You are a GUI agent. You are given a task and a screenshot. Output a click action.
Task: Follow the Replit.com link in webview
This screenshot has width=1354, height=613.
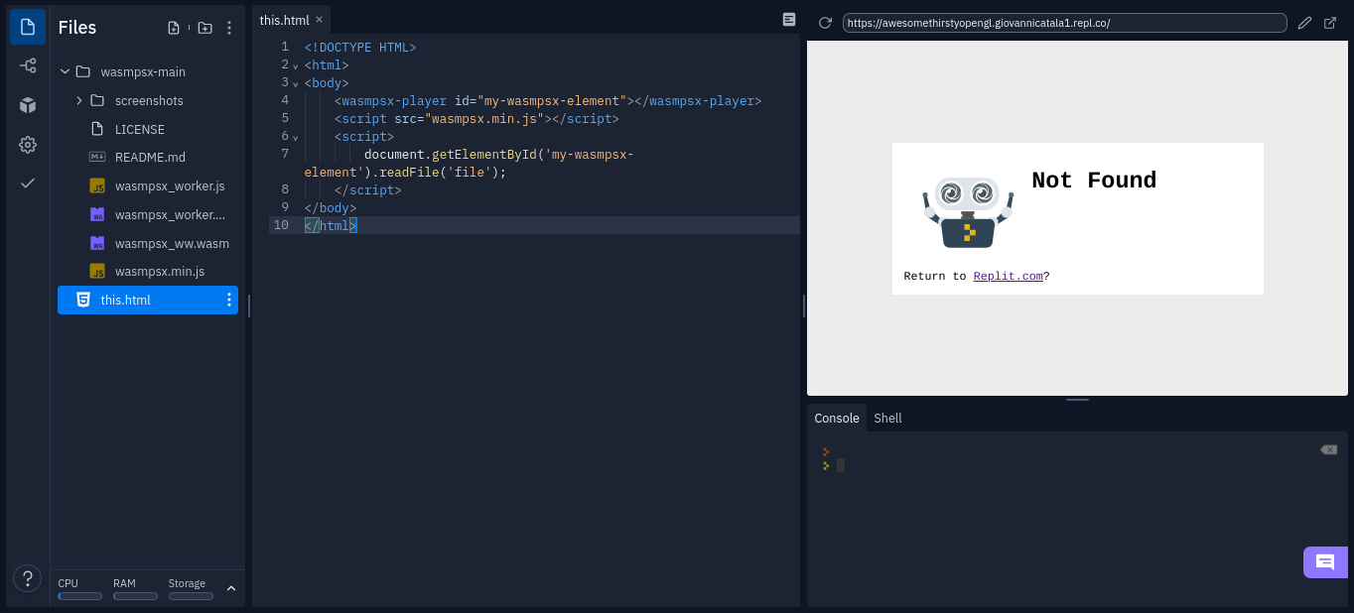(1008, 276)
